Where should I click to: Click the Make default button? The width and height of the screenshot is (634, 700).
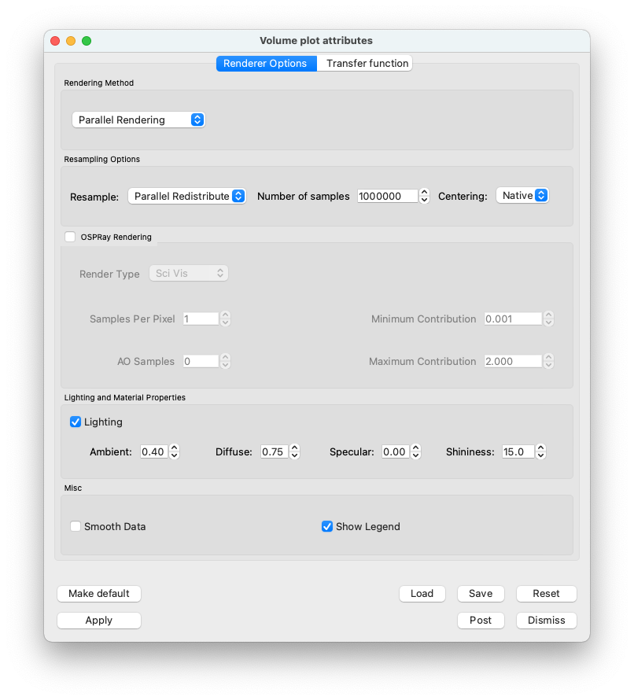[99, 593]
